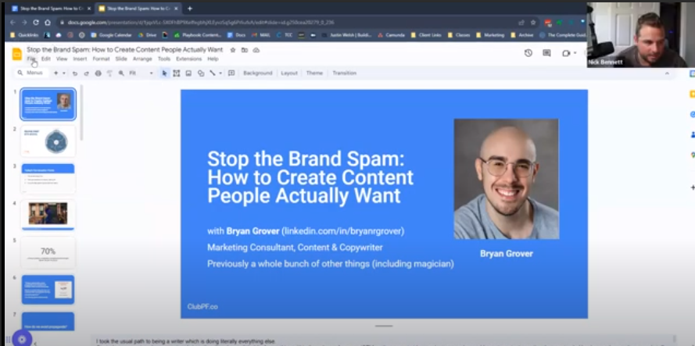
Task: Open the Edit menu
Action: pyautogui.click(x=45, y=59)
